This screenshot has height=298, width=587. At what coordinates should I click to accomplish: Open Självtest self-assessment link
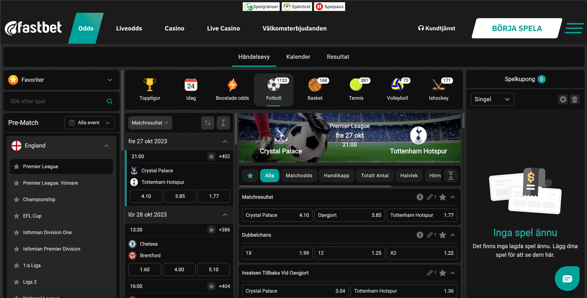click(297, 7)
